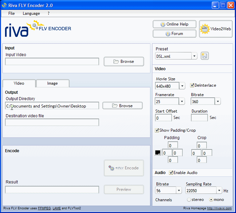Close the Riva FLV Encoder window
The height and width of the screenshot is (213, 236).
click(231, 5)
